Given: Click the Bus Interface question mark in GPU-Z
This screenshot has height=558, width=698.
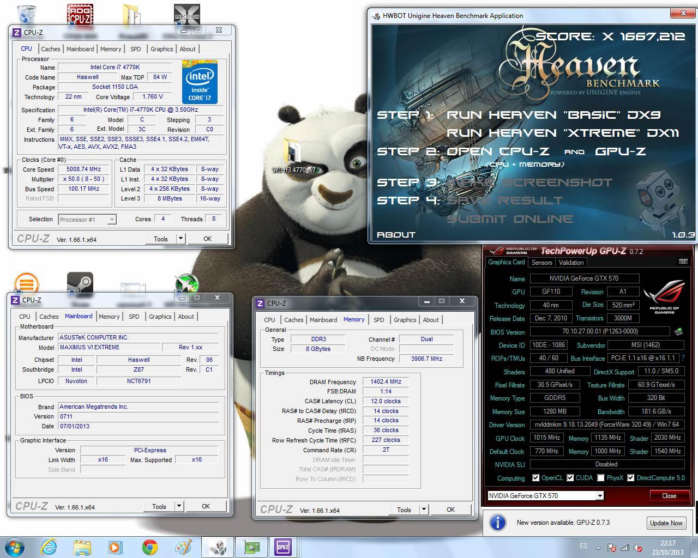Looking at the screenshot, I should (x=683, y=358).
